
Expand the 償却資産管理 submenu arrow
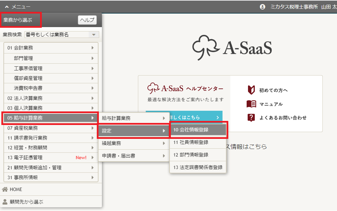92,78
